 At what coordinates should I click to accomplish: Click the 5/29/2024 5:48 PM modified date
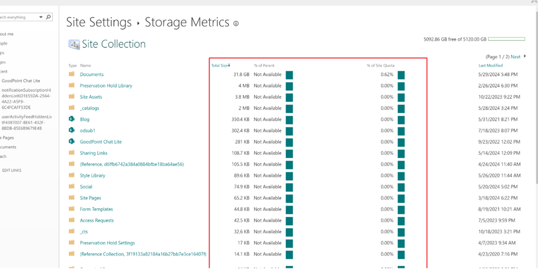click(x=498, y=74)
